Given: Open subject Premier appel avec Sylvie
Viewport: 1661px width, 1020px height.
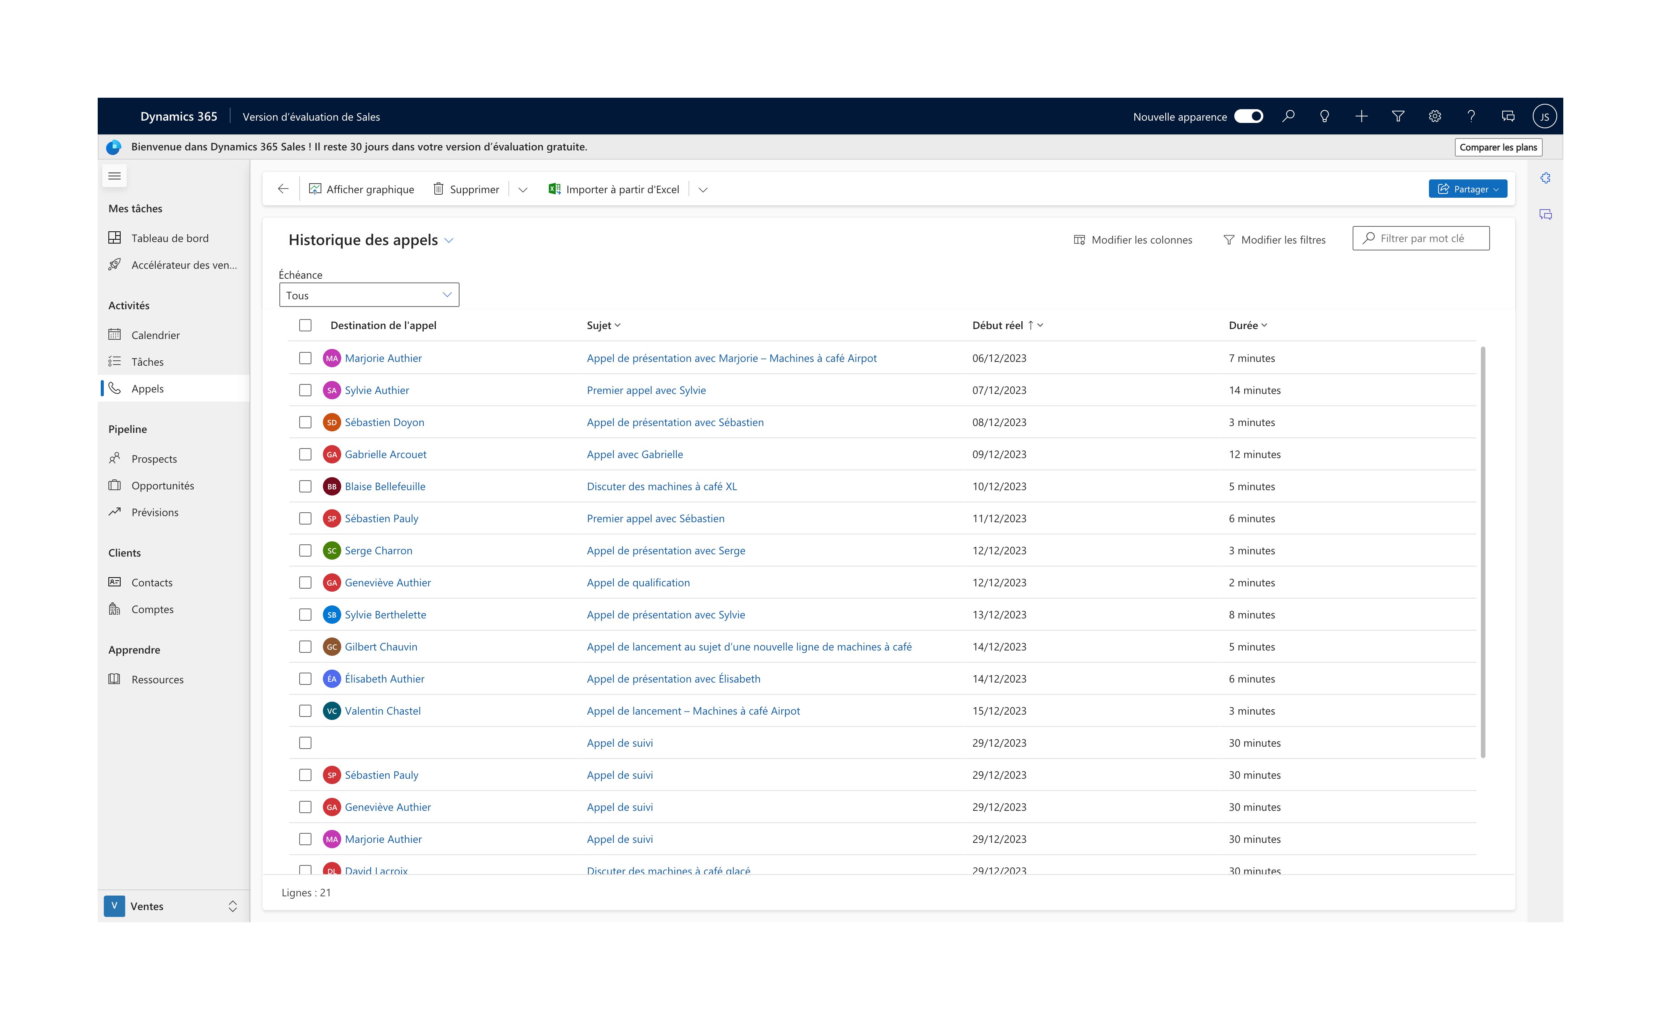Looking at the screenshot, I should [x=646, y=390].
